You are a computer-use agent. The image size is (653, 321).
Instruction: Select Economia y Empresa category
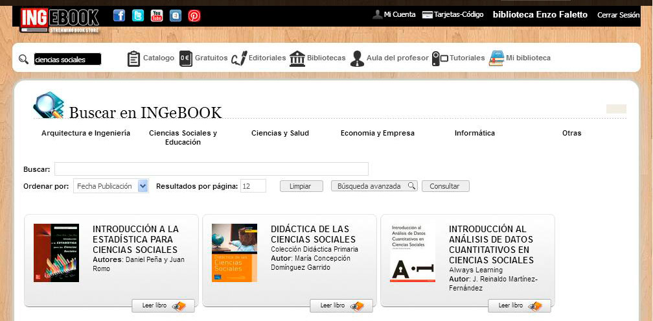(x=377, y=133)
